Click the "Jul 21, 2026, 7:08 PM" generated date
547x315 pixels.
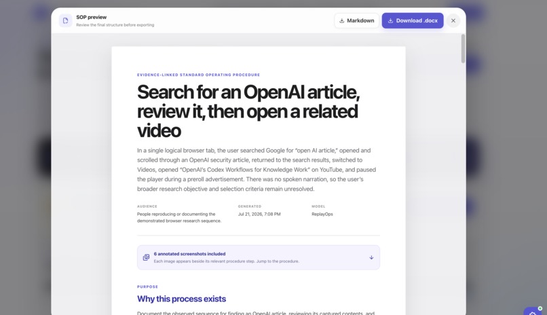point(259,214)
